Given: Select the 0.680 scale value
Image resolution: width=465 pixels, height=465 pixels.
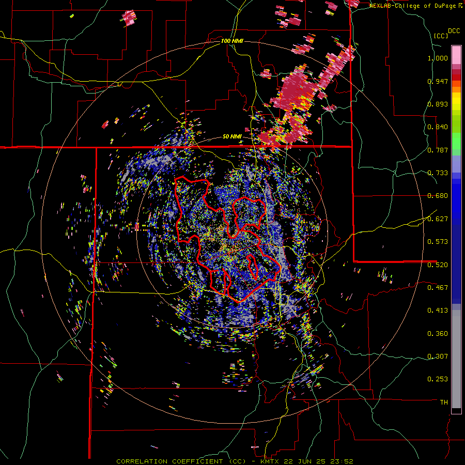Looking at the screenshot, I should (x=438, y=196).
